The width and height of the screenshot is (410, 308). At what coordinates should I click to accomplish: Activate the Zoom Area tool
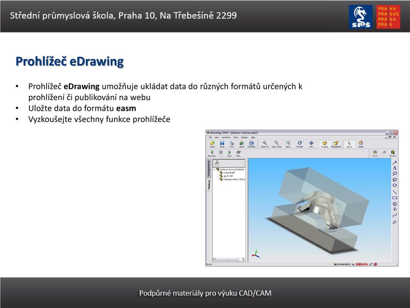click(x=276, y=144)
